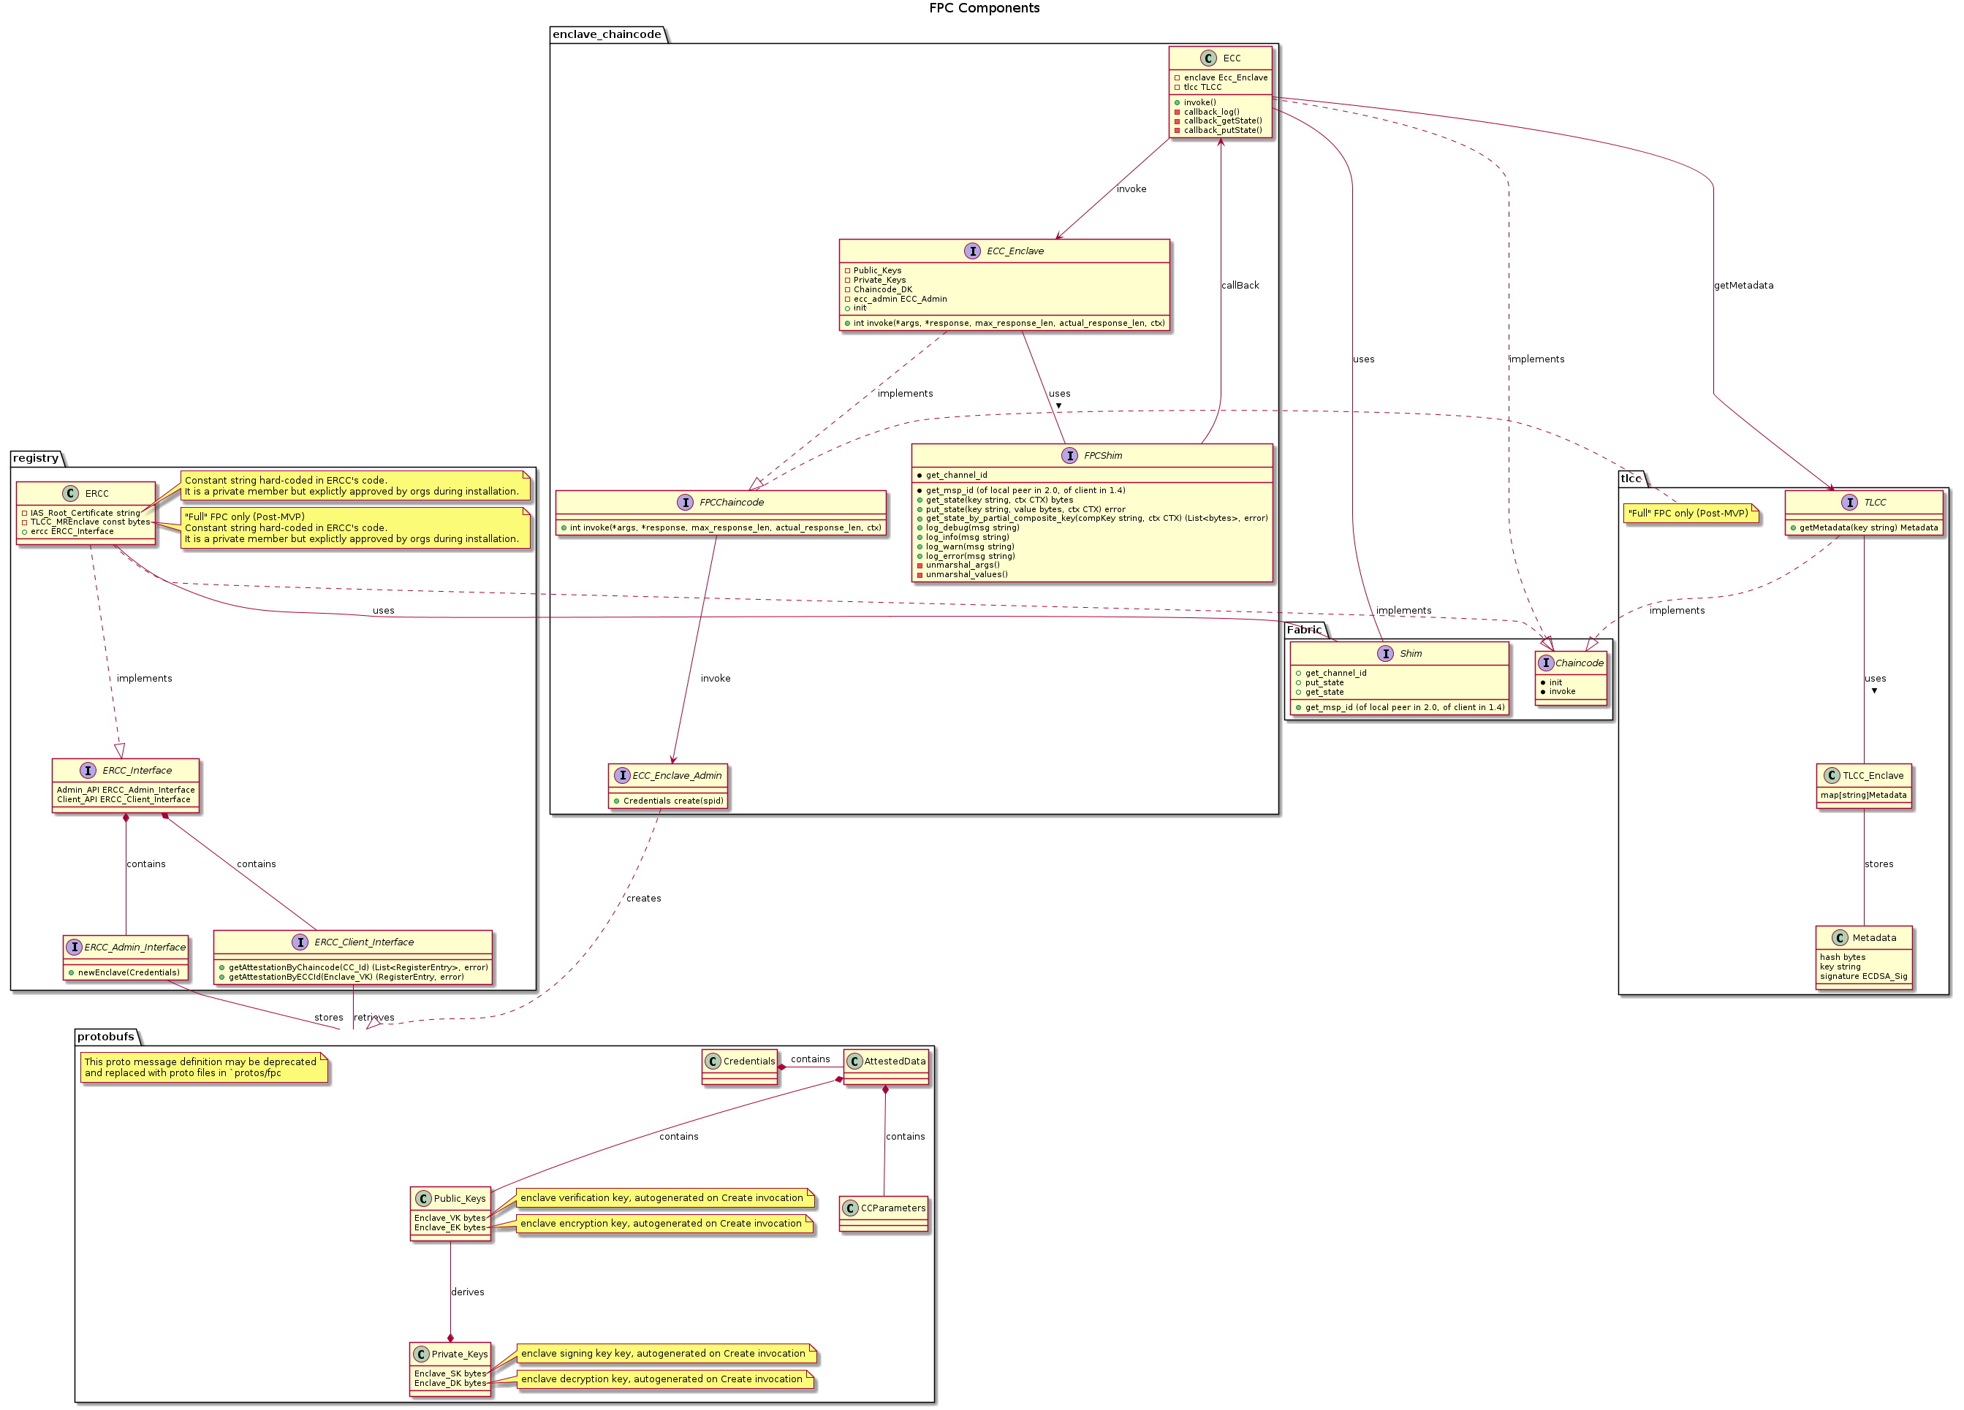Image resolution: width=1964 pixels, height=1410 pixels.
Task: Click the Public_Keys class icon
Action: tap(422, 1199)
